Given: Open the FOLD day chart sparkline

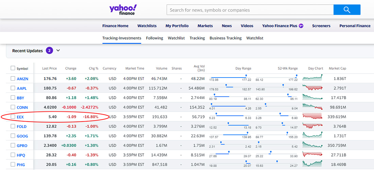Looking at the screenshot, I should click(312, 125).
